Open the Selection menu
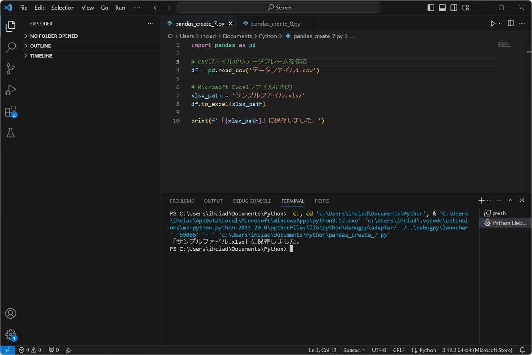The height and width of the screenshot is (355, 532). 63,8
